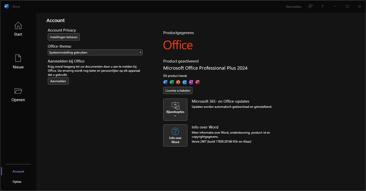Click the Microsoft 365- en Office-updates heading
Viewport: 366px width, 191px height.
(x=220, y=101)
